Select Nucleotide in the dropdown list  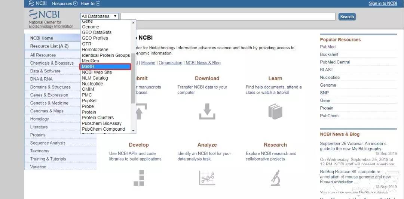click(92, 84)
